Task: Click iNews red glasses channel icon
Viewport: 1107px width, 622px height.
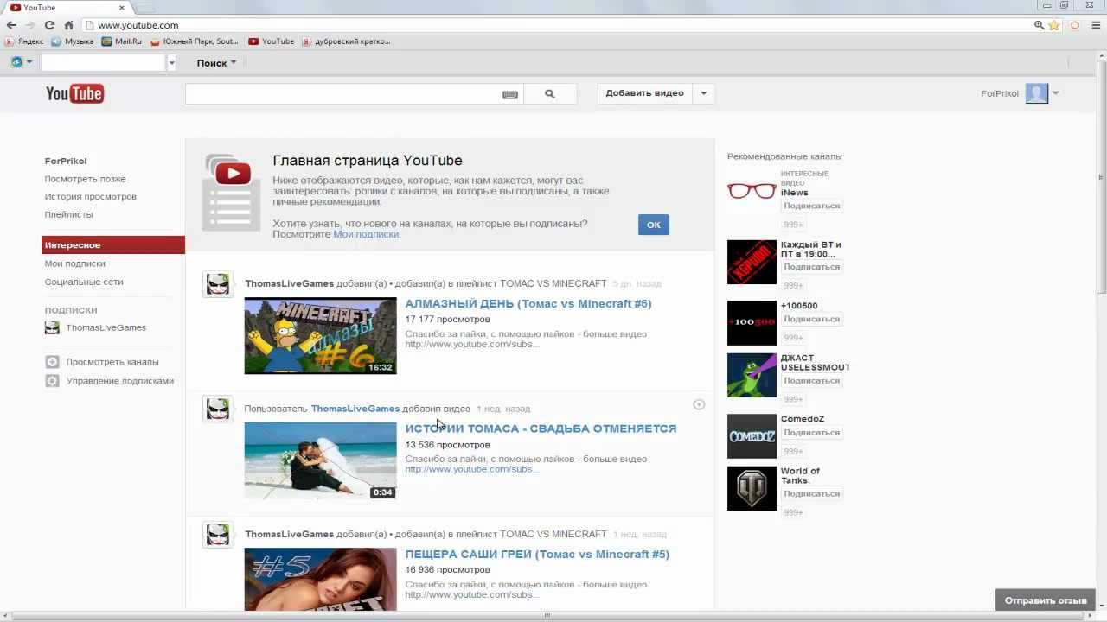Action: tap(752, 191)
